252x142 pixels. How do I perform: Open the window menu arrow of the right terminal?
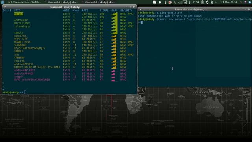140,9
